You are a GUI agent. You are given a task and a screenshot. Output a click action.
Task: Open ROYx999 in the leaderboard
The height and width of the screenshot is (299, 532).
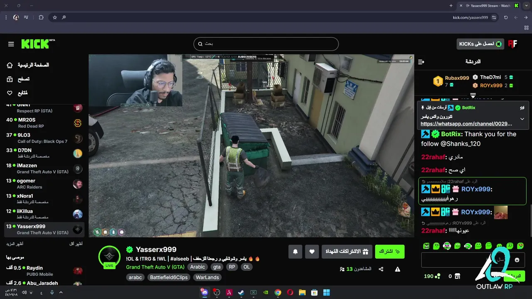[x=491, y=86]
